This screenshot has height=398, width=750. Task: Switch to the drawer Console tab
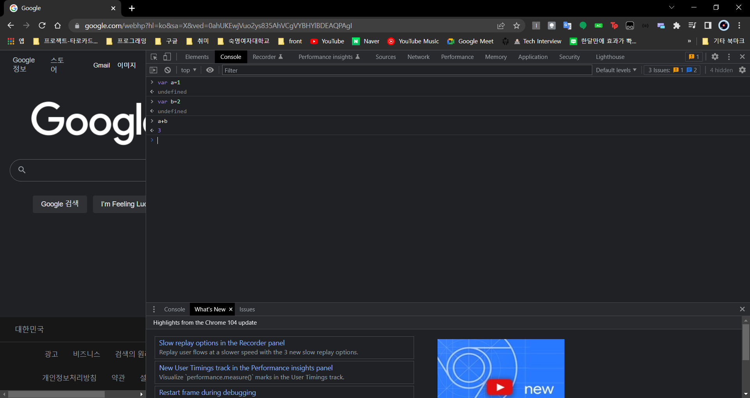coord(175,309)
